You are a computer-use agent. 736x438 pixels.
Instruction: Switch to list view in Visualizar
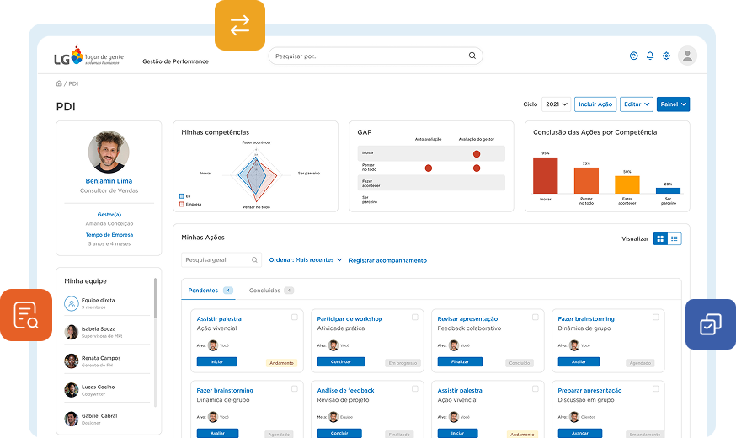(x=675, y=239)
